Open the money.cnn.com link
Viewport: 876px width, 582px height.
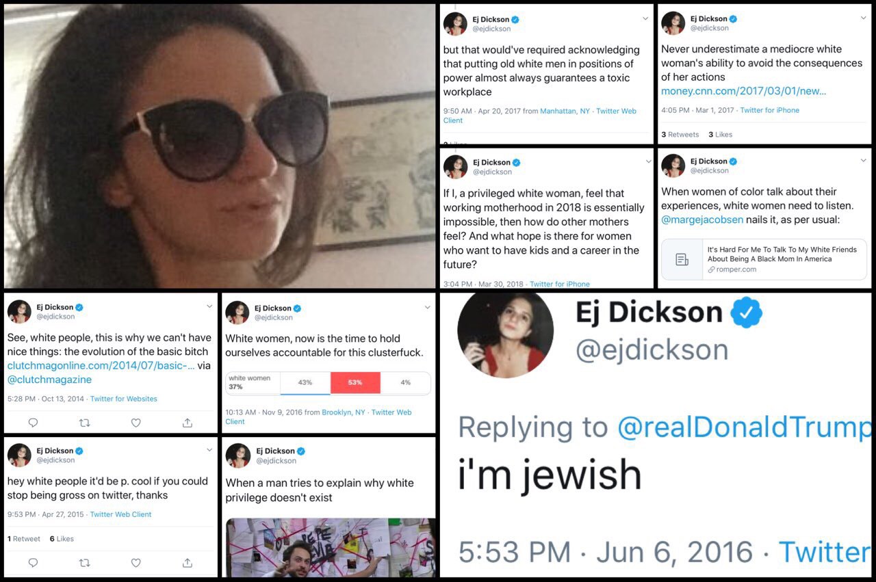pyautogui.click(x=744, y=91)
